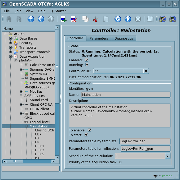Click the roman user name in status bar
Image resolution: width=180 pixels, height=180 pixels.
(167, 176)
